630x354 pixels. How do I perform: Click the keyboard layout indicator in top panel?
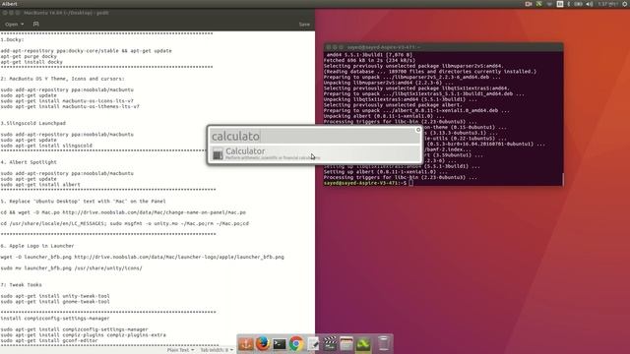pyautogui.click(x=560, y=4)
